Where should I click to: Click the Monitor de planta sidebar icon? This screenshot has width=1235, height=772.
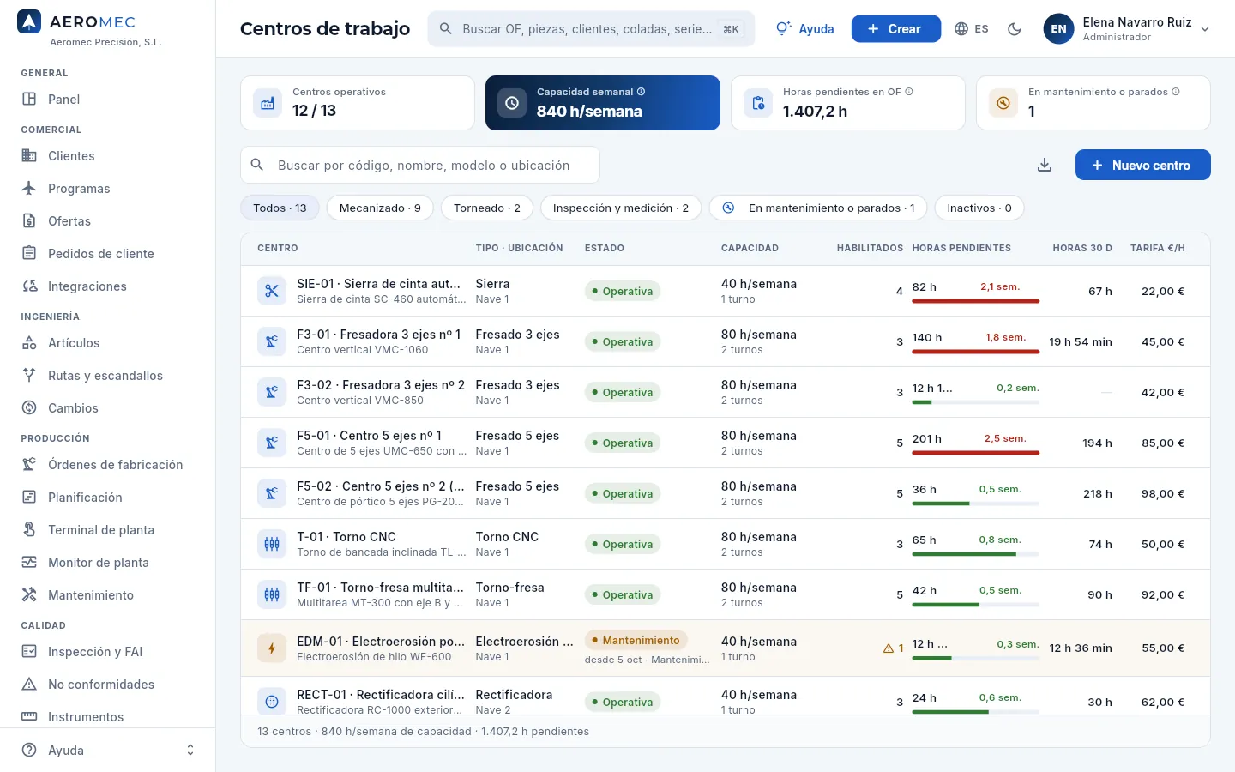(29, 562)
